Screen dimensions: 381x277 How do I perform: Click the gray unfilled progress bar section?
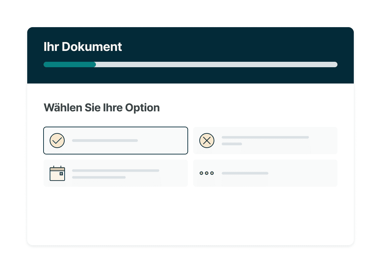[x=216, y=64]
